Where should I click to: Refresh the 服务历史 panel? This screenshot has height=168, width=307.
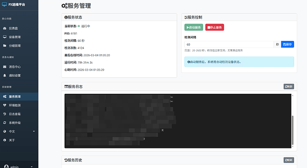(x=289, y=160)
